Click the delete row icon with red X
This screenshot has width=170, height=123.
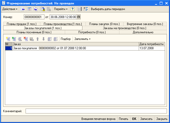click(x=26, y=39)
